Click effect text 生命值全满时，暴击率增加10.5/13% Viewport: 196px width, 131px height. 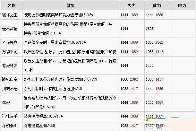pos(55,42)
